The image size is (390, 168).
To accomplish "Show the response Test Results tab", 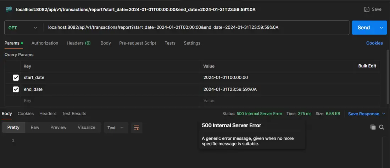I will point(74,114).
